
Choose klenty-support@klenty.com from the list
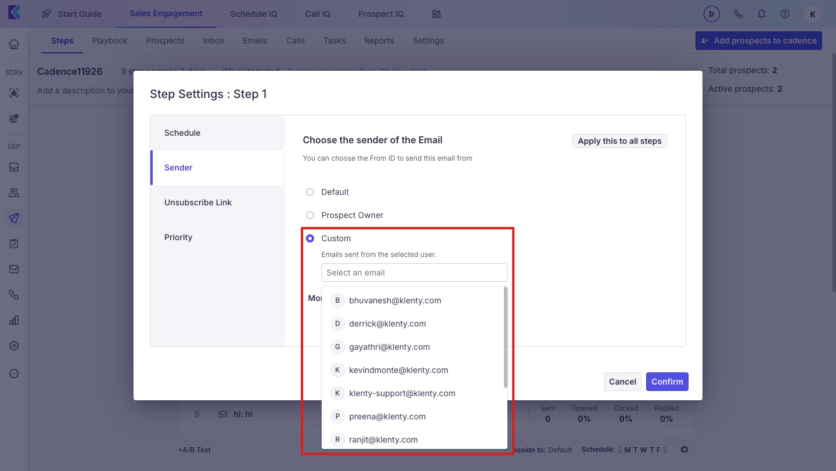(414, 393)
